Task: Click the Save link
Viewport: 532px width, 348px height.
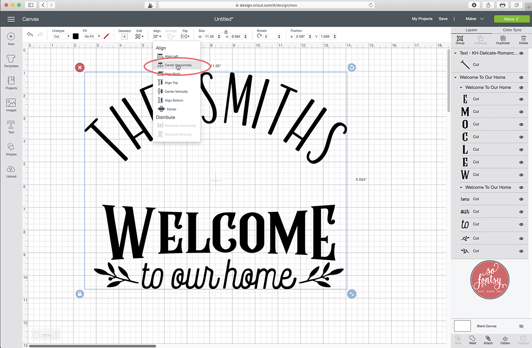Action: [x=443, y=19]
